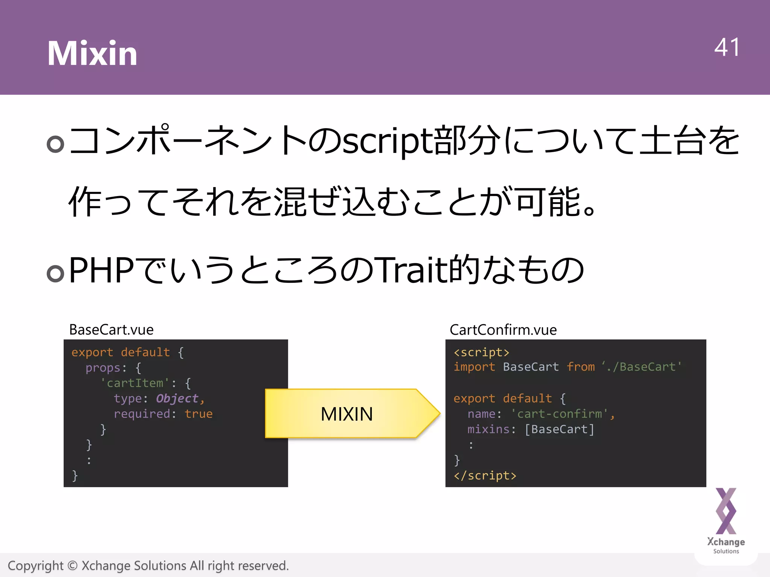Click the Mixin slide title
Image resolution: width=770 pixels, height=577 pixels.
92,53
